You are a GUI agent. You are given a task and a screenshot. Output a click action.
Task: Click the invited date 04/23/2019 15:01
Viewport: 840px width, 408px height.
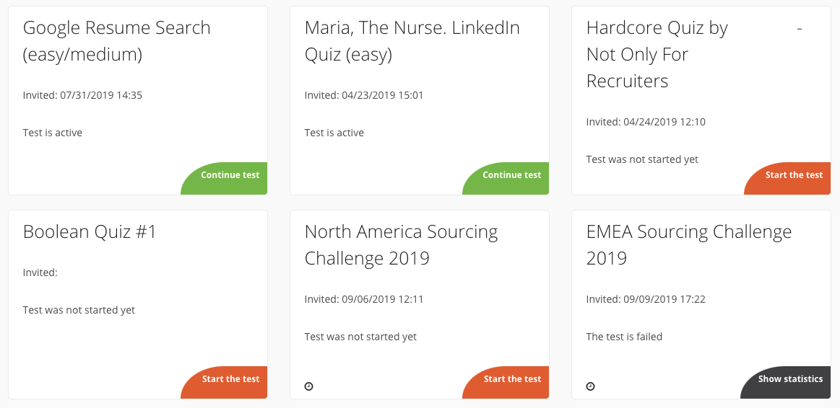[383, 95]
